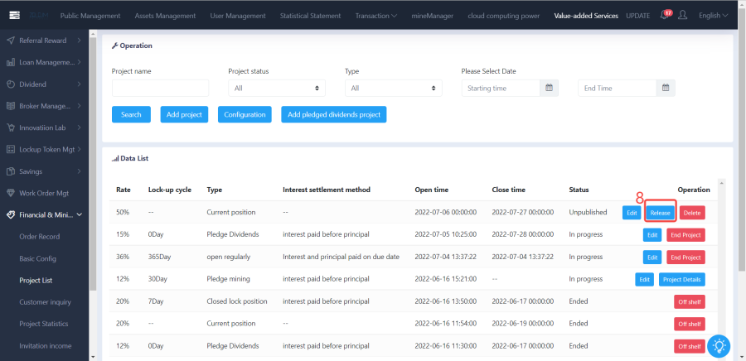
Task: Open the Transaction menu dropdown
Action: coord(375,16)
